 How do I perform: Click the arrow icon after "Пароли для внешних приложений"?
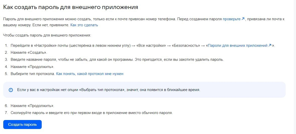click(270, 45)
